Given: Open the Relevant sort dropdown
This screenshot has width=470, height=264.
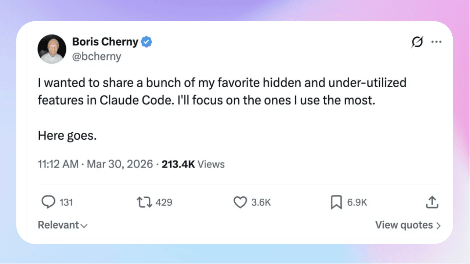Looking at the screenshot, I should [x=62, y=225].
